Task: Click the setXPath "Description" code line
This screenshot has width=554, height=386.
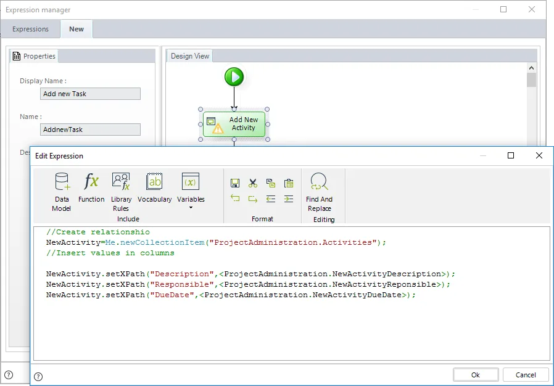Action: pos(250,274)
